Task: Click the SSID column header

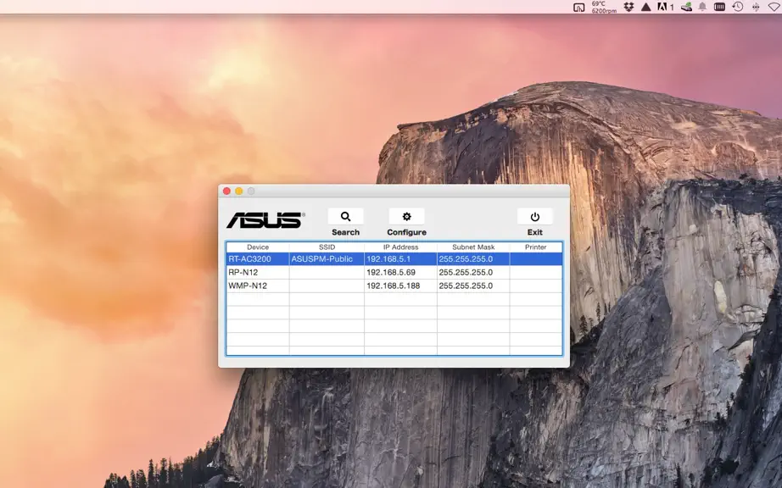Action: click(327, 247)
